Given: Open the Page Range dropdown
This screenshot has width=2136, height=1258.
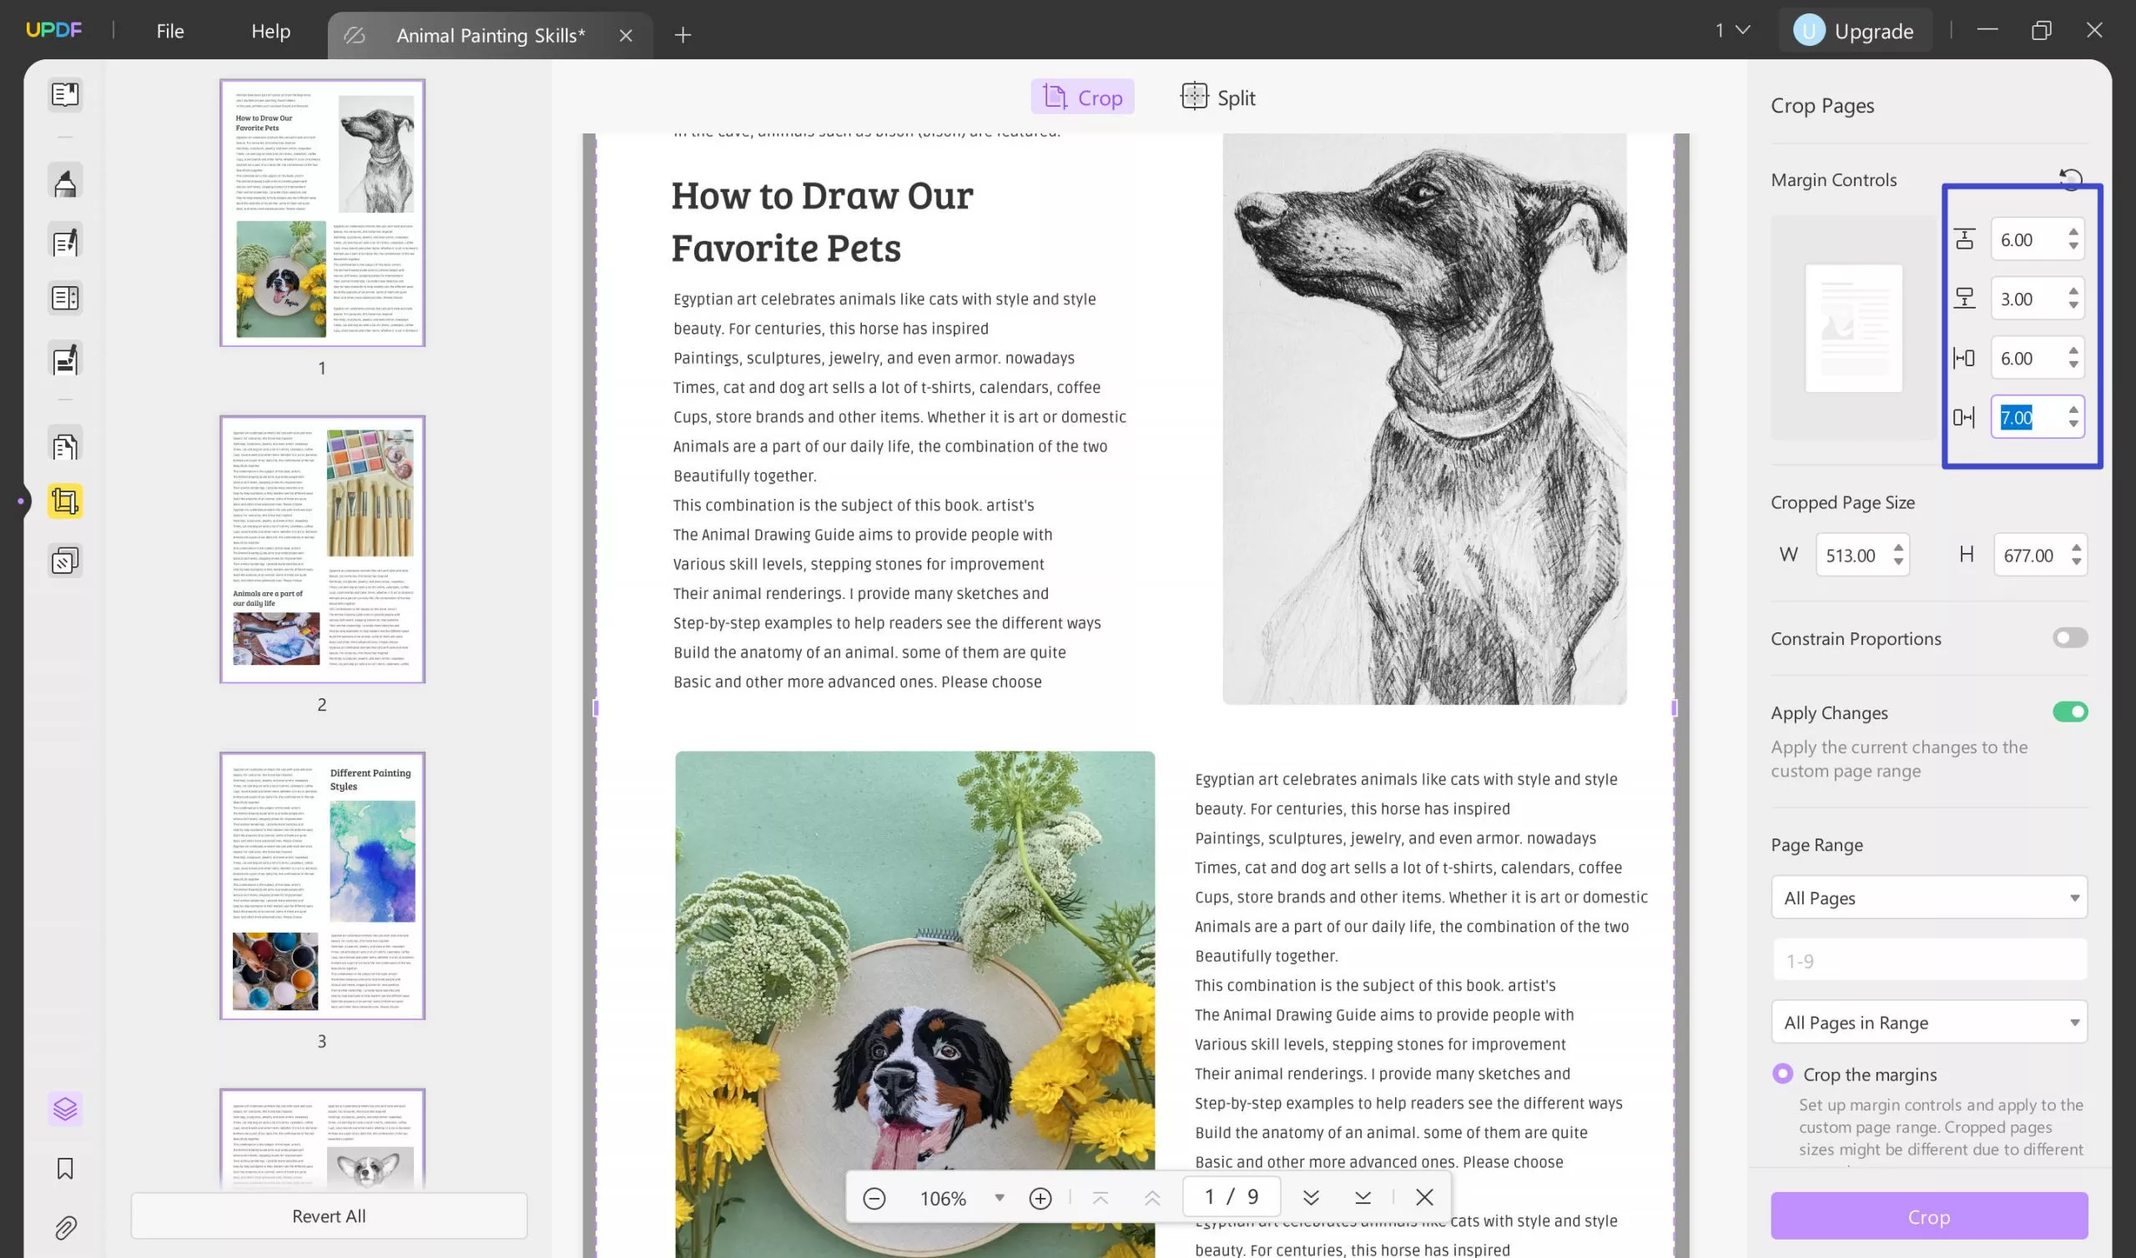Looking at the screenshot, I should [x=1929, y=896].
